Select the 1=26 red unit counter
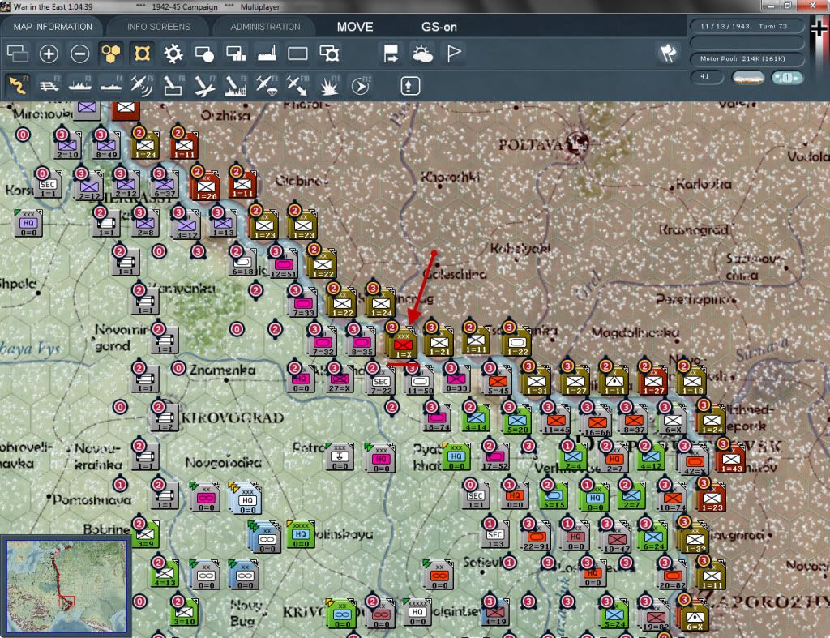 point(207,186)
